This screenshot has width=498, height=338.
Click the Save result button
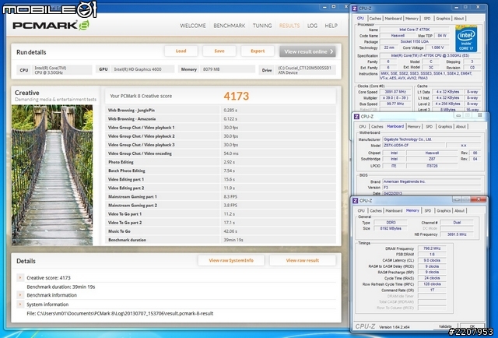(x=219, y=51)
